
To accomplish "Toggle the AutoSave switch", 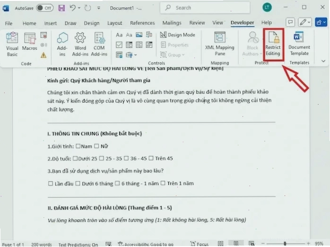I will (44, 8).
